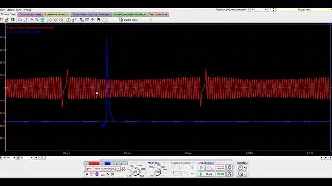Open the 160 мс time scale dropdown
332x186 pixels.
coord(14,158)
